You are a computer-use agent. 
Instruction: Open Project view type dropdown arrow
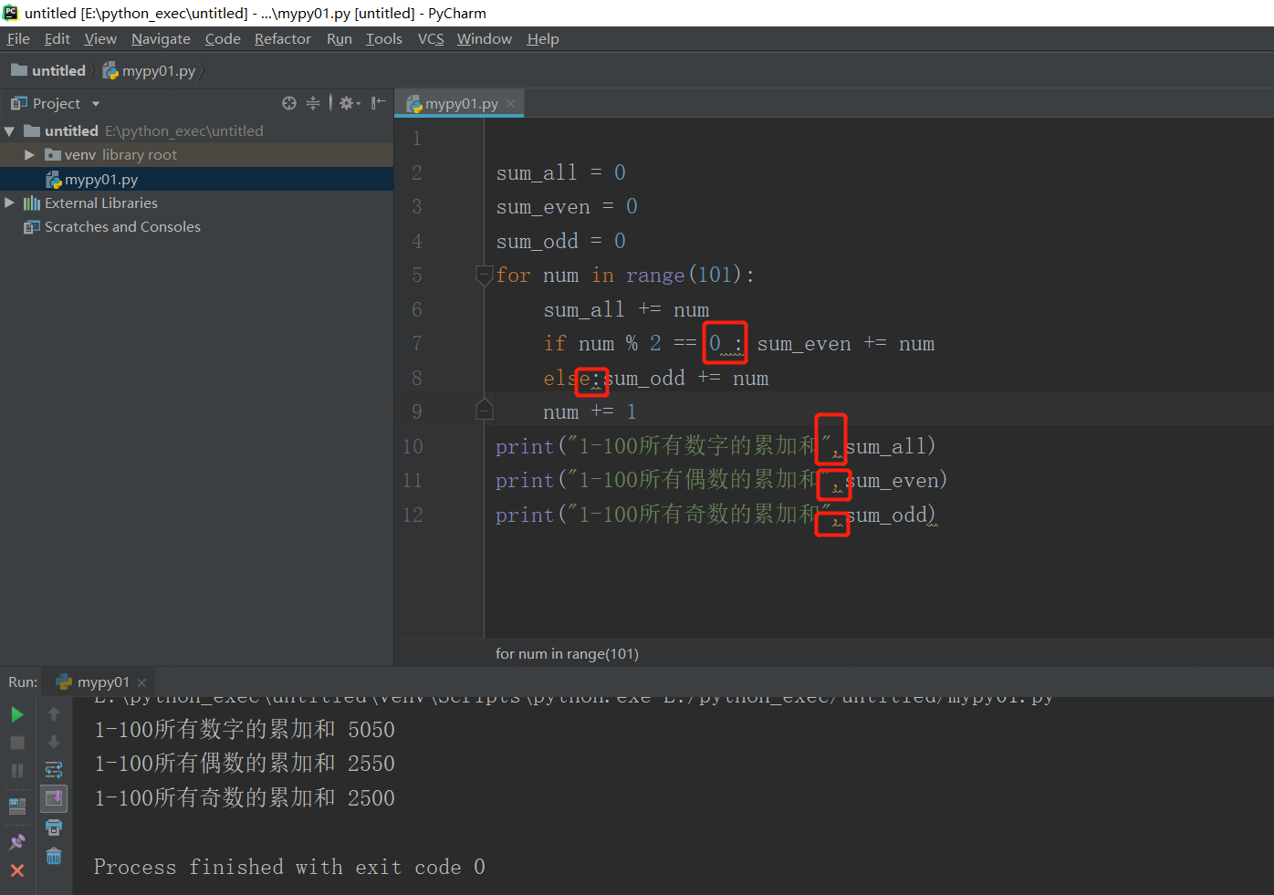96,104
